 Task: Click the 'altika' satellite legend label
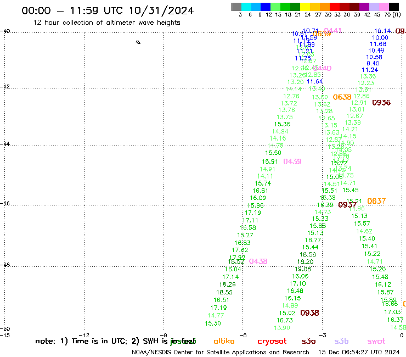(x=224, y=341)
